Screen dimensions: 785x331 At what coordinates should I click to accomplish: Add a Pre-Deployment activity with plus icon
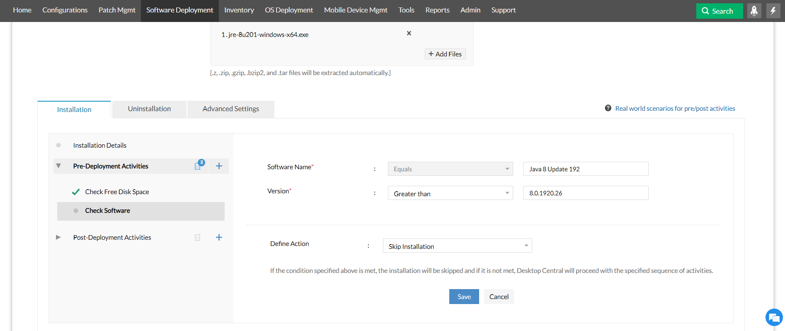(219, 166)
